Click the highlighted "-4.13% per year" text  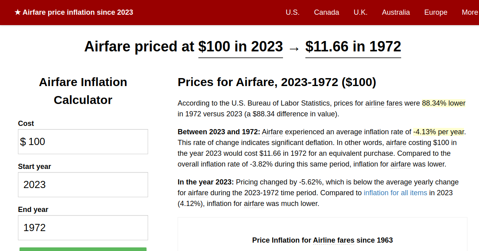coord(439,132)
